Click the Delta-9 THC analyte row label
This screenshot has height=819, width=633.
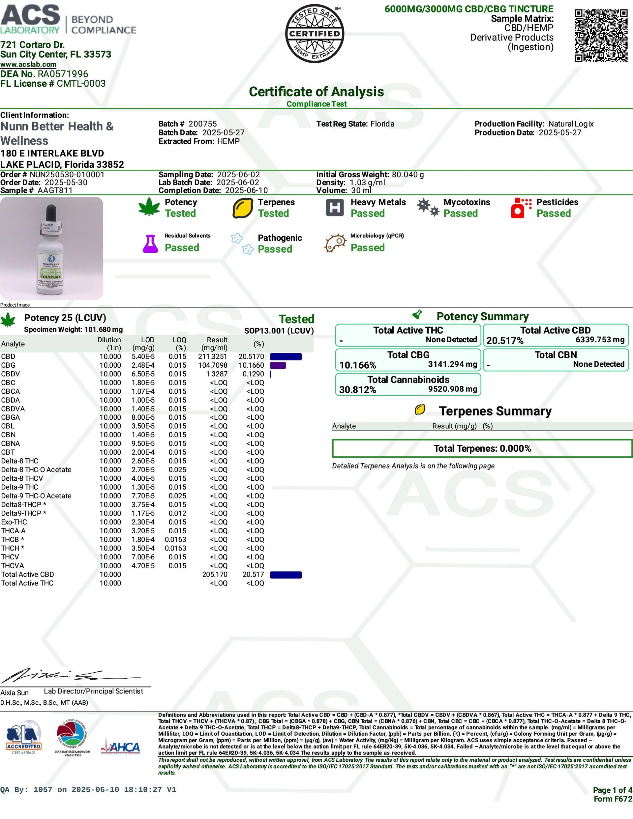pos(19,487)
